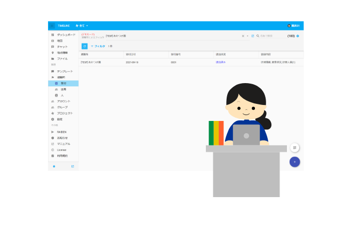Image resolution: width=352 pixels, height=228 pixels.
Task: Open the user account menu in the header
Action: [x=293, y=26]
